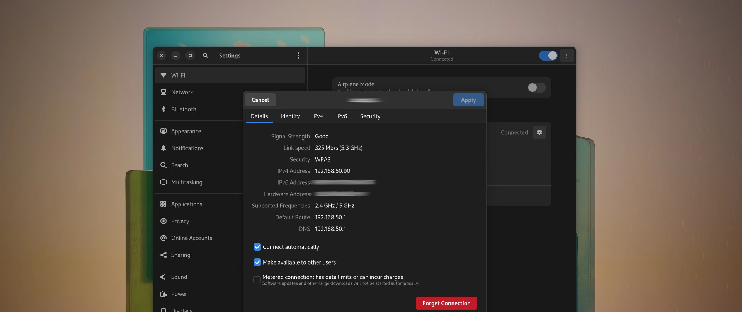This screenshot has height=312, width=742.
Task: Click the Apply button
Action: [x=468, y=100]
